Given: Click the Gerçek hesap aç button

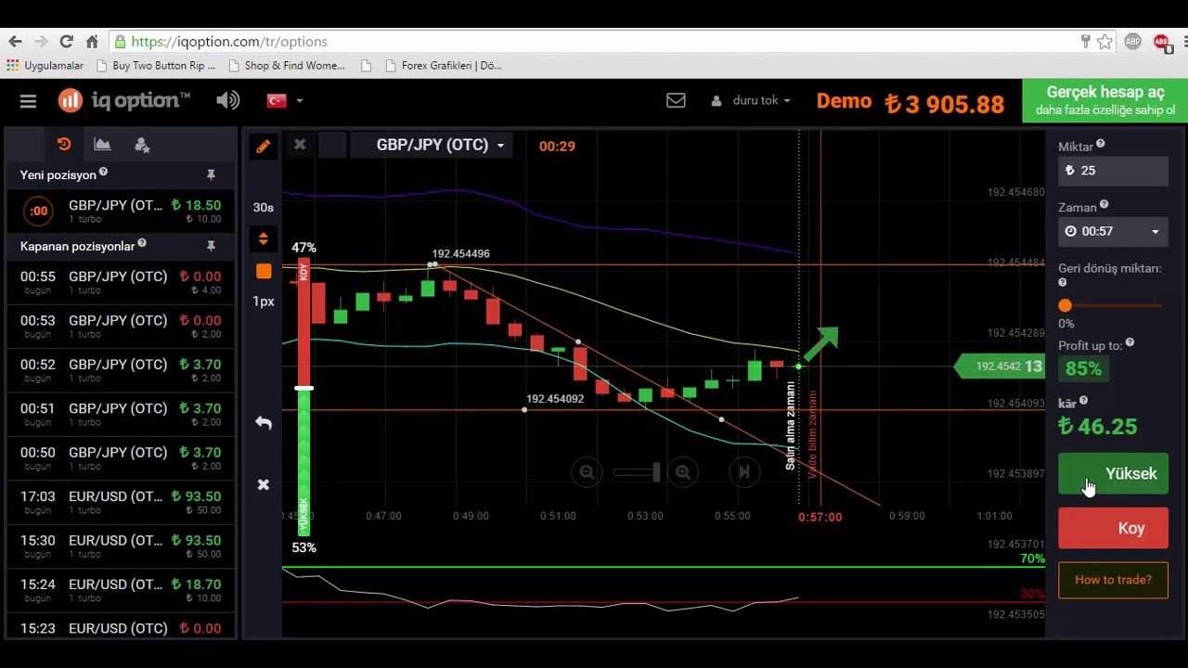Looking at the screenshot, I should [x=1104, y=100].
